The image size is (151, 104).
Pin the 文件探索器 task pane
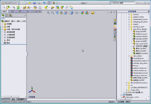pyautogui.click(x=149, y=11)
